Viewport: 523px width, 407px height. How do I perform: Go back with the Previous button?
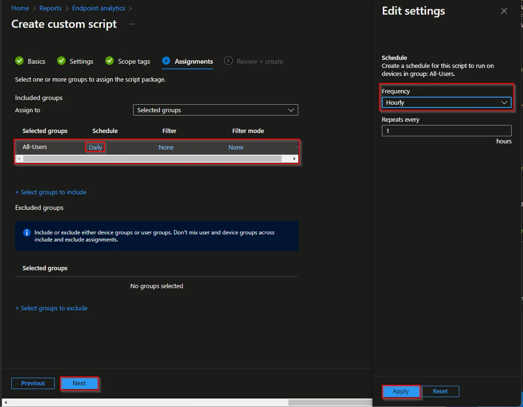coord(33,383)
